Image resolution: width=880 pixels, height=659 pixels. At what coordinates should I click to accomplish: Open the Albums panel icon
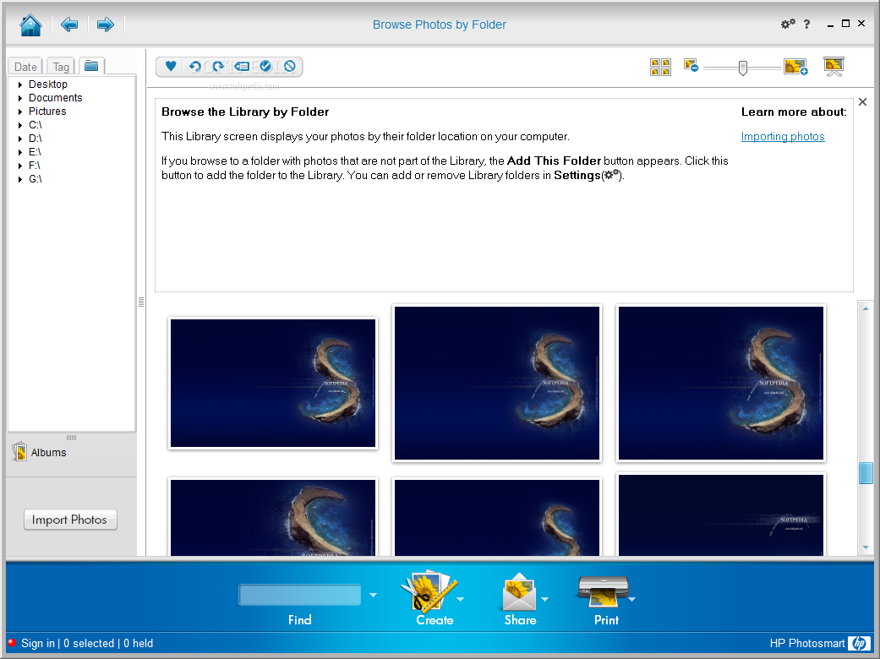19,451
